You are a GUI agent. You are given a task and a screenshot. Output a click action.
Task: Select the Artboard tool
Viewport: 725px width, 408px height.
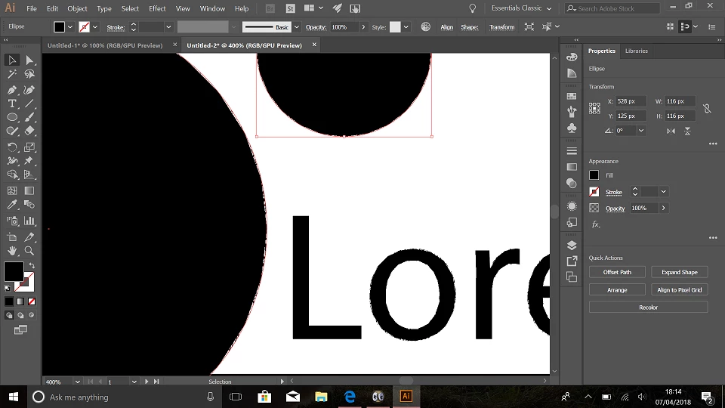pos(12,236)
